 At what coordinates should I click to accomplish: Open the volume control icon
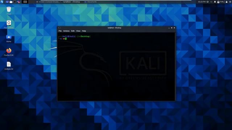(211, 2)
